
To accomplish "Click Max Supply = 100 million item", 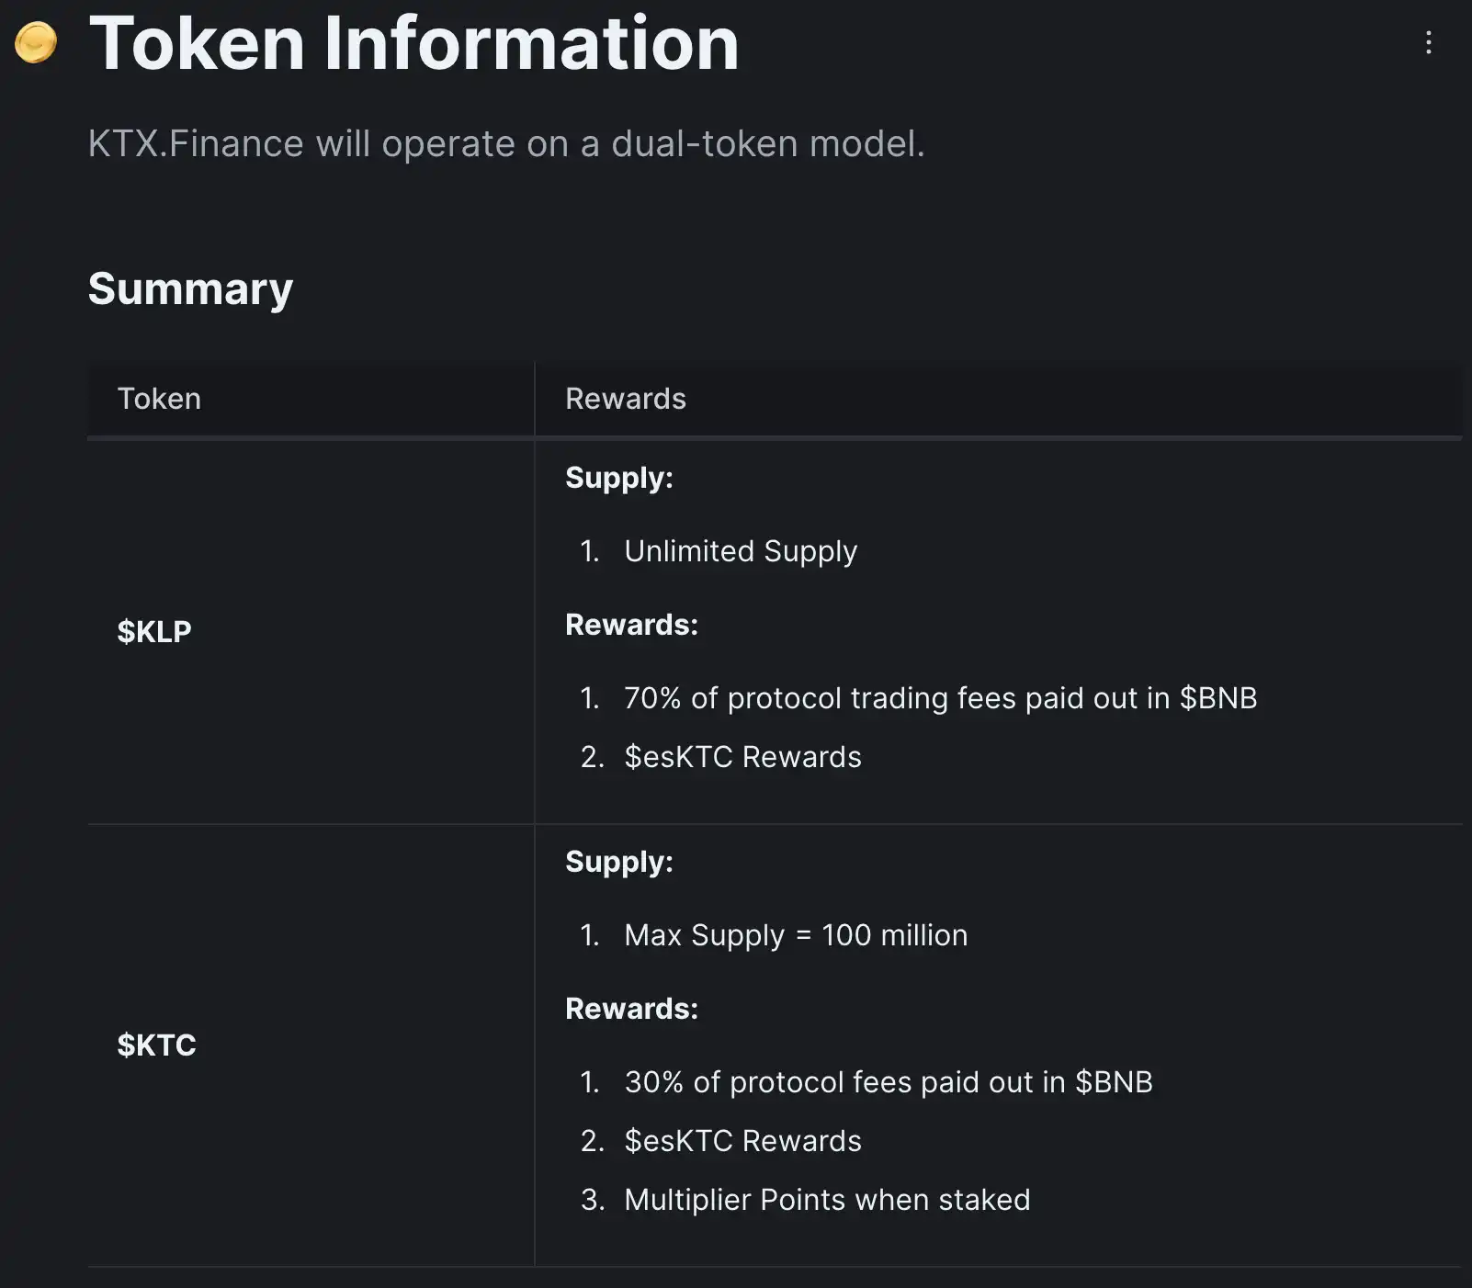I will pyautogui.click(x=796, y=935).
